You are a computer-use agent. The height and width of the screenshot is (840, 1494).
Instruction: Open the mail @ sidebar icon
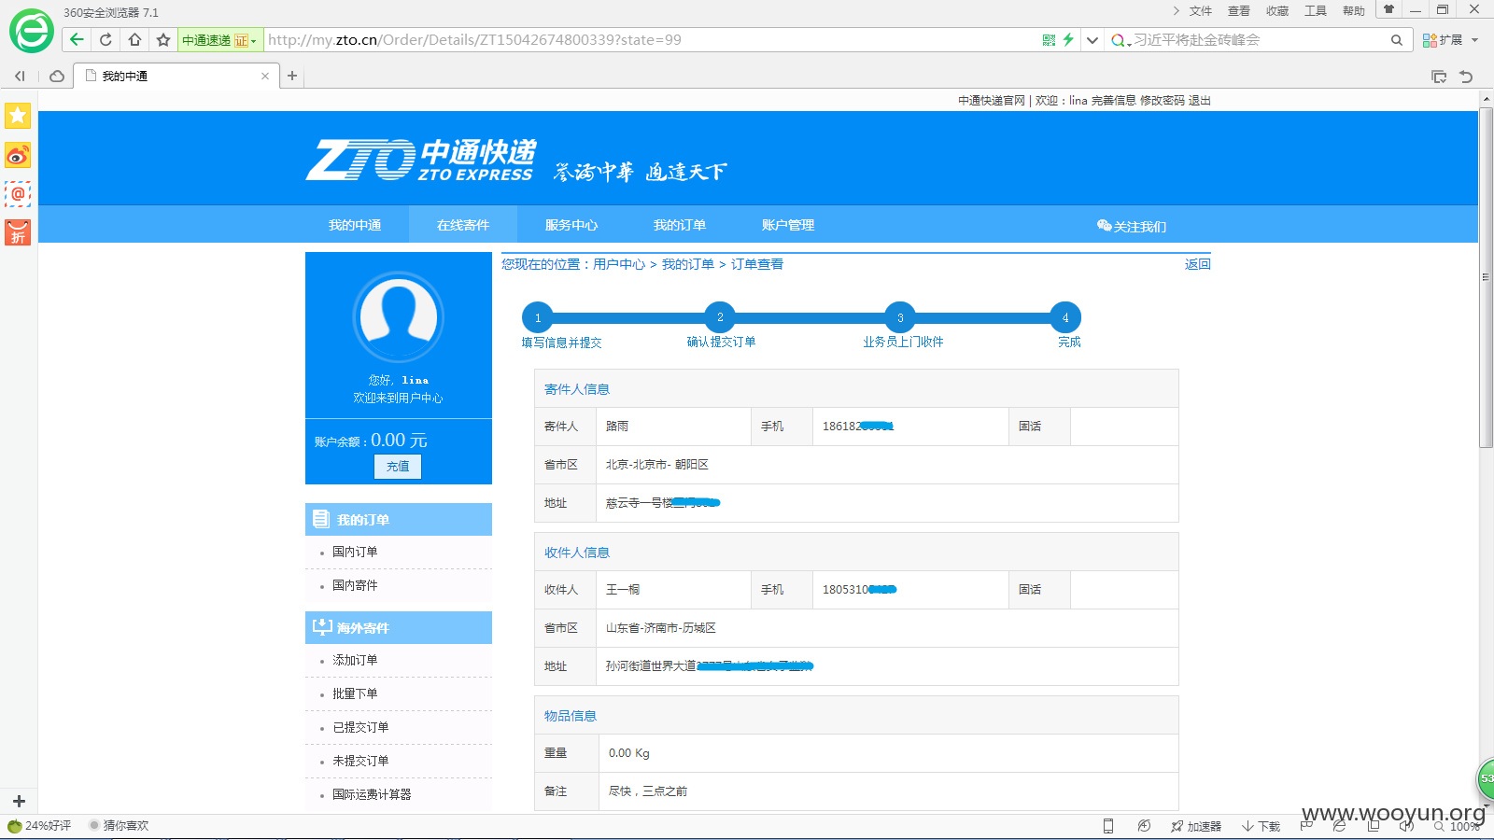18,194
